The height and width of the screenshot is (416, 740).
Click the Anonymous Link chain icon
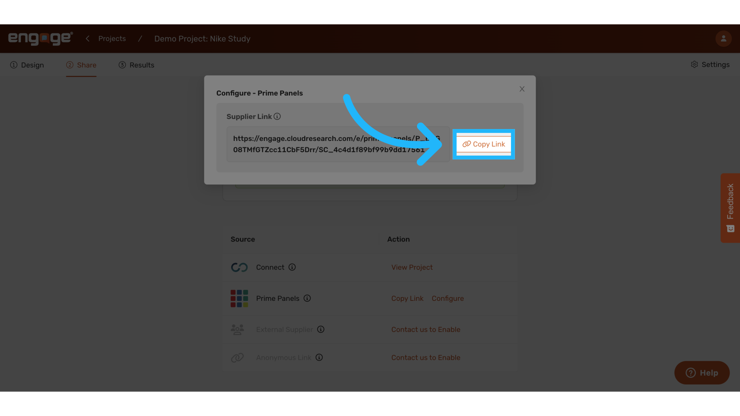point(237,357)
